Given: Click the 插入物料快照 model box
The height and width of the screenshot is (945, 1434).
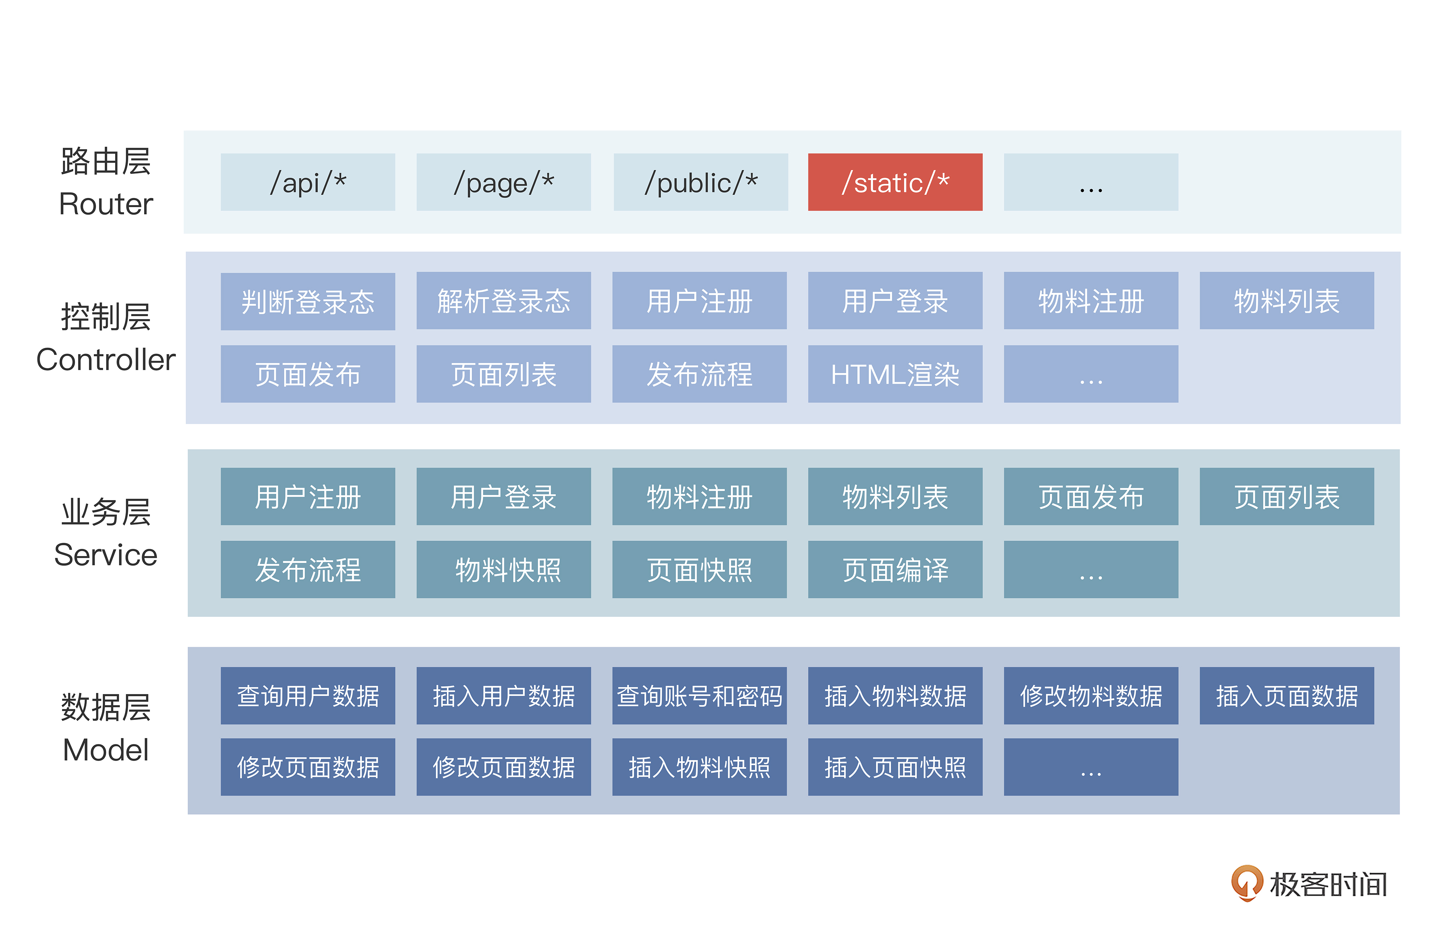Looking at the screenshot, I should (x=699, y=766).
